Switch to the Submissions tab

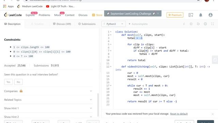point(87,24)
